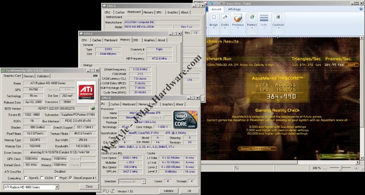Open the About tab in front CPU-Z window

pyautogui.click(x=180, y=104)
